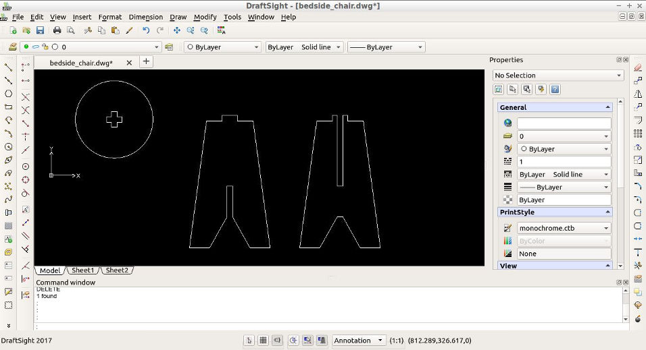Click the Redo arrow icon
Screen dimensions: 646x350
coord(160,30)
